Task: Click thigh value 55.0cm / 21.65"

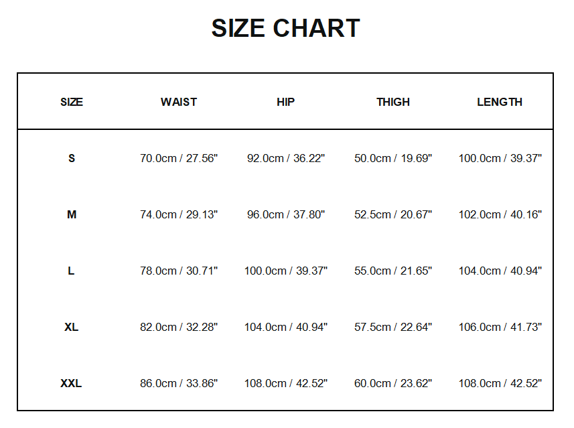Action: click(x=393, y=271)
